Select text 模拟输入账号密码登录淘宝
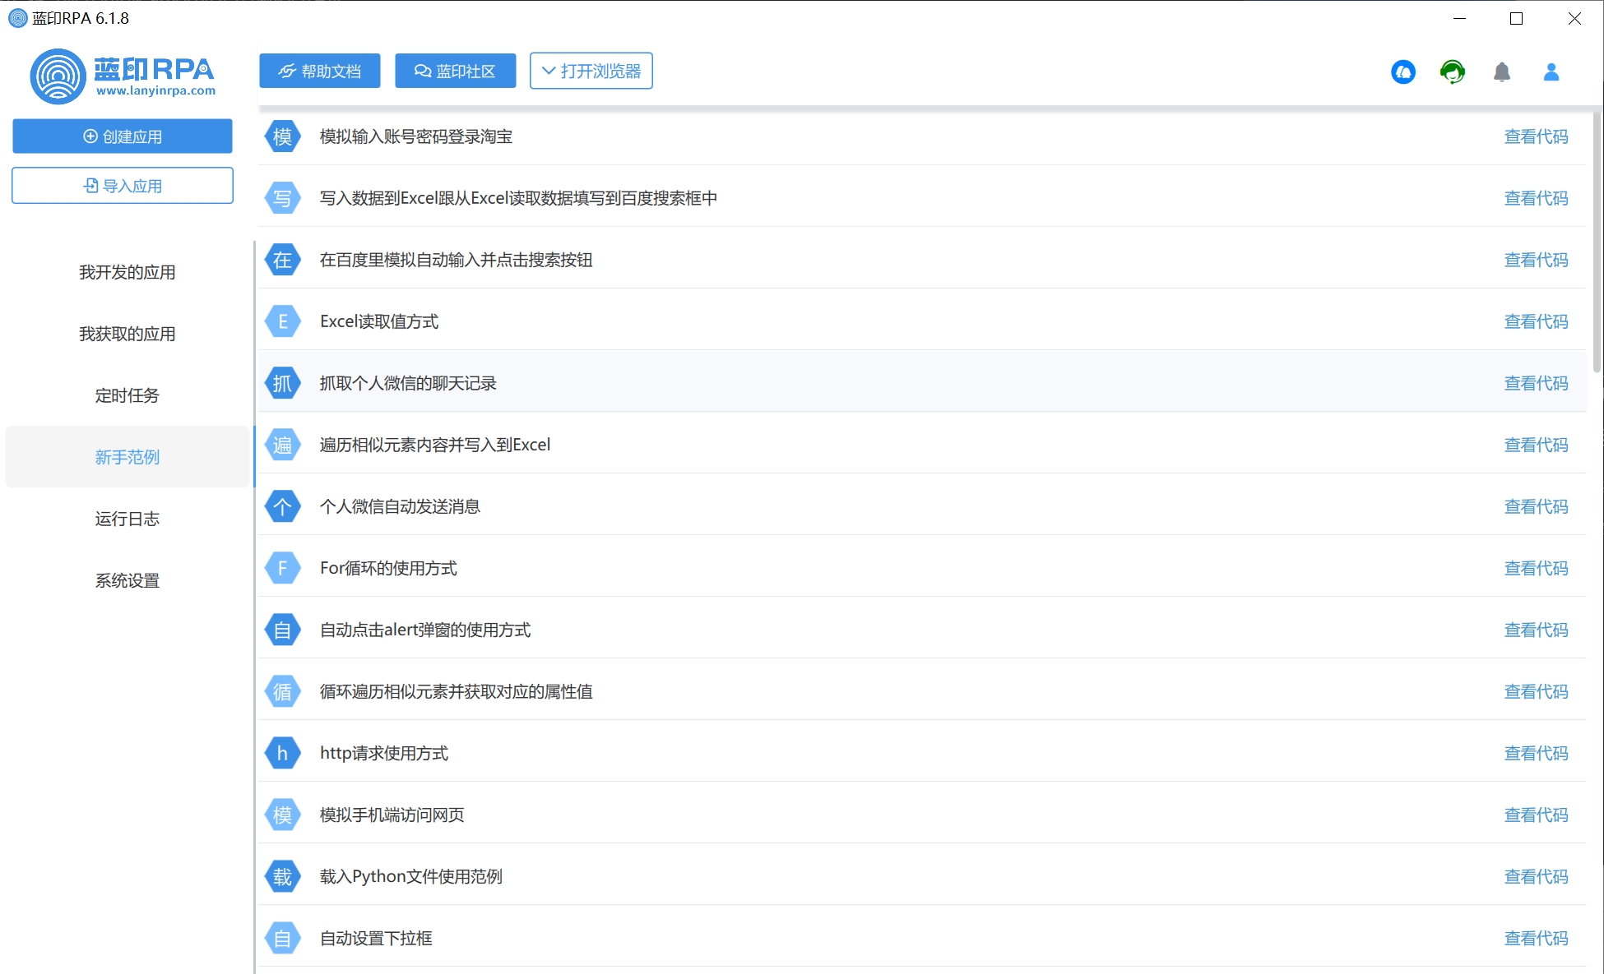The height and width of the screenshot is (974, 1604). tap(415, 136)
